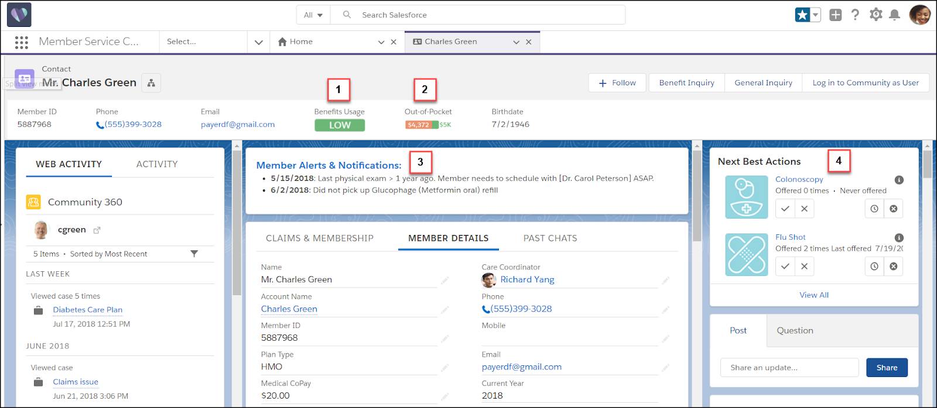The height and width of the screenshot is (408, 937).
Task: Open the web activity filter icon
Action: [x=194, y=254]
